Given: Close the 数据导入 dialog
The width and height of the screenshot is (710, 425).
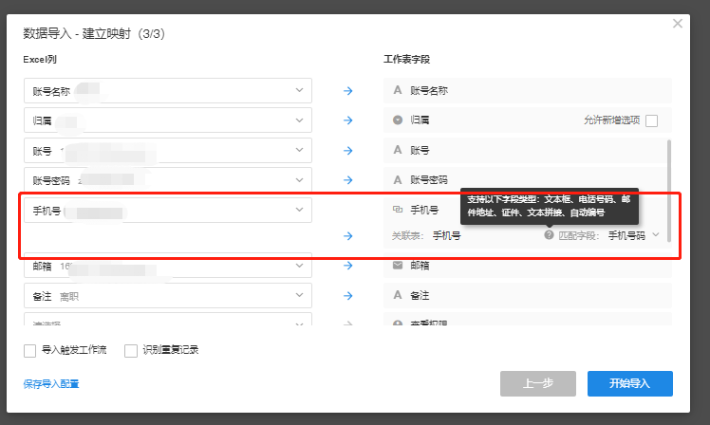Looking at the screenshot, I should tap(678, 24).
